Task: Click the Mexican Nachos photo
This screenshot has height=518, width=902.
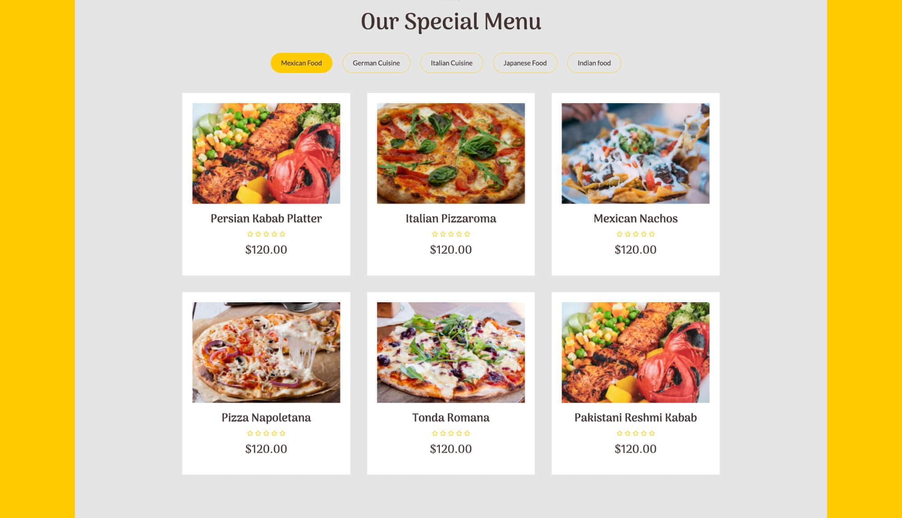Action: click(x=635, y=154)
